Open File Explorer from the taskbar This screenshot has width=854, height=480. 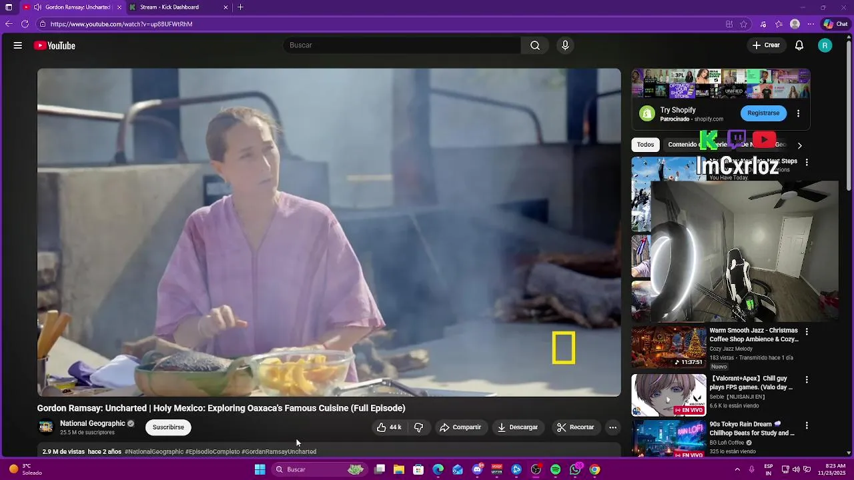(x=399, y=469)
